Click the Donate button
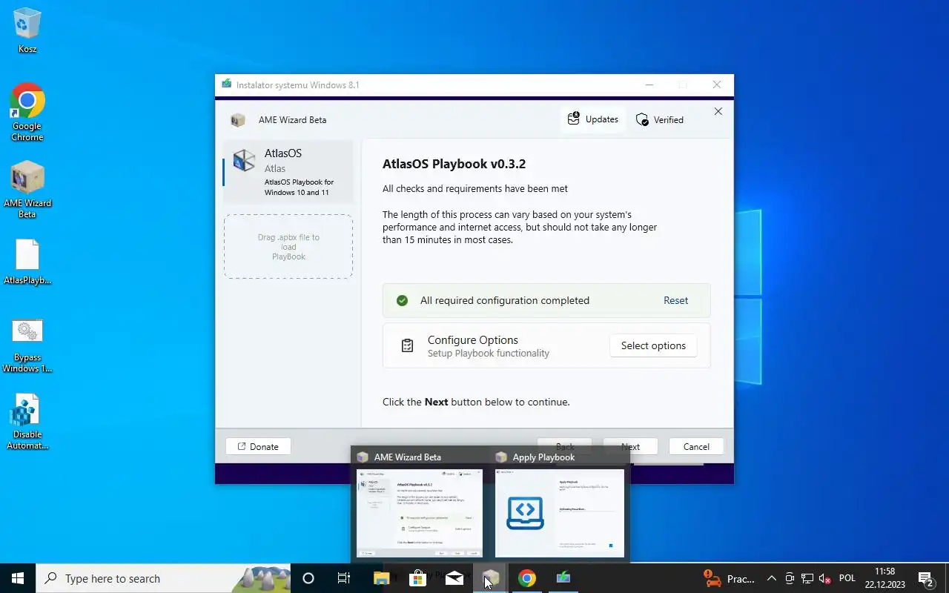The image size is (949, 593). 258,446
